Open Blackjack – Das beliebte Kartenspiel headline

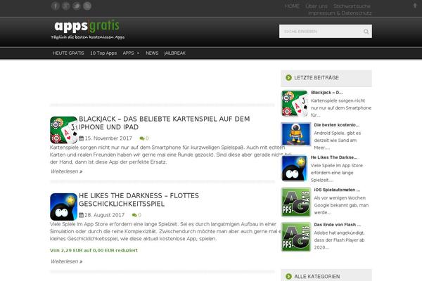165,123
